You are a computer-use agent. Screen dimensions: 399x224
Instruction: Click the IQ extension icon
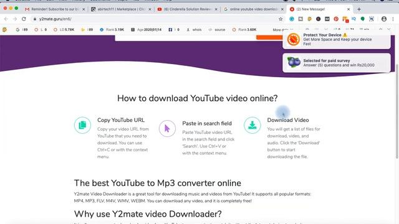[x=353, y=19]
